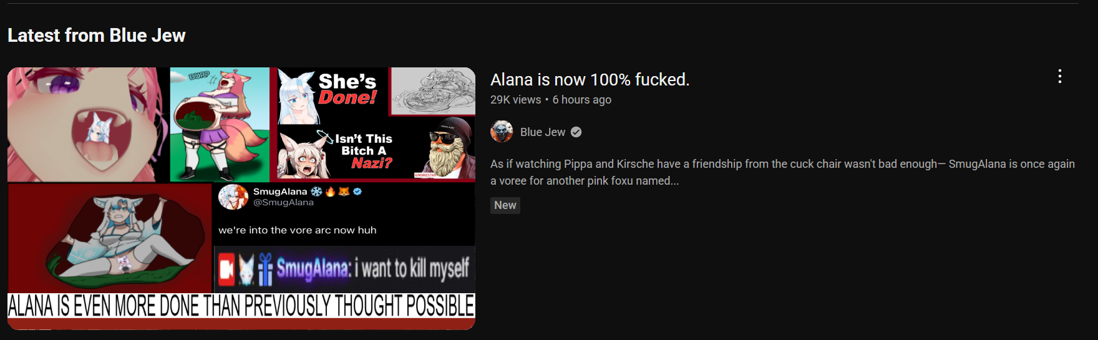This screenshot has height=340, width=1098.
Task: Click the white caption banner ALANA IS EVEN MORE DONE
Action: coord(241,306)
